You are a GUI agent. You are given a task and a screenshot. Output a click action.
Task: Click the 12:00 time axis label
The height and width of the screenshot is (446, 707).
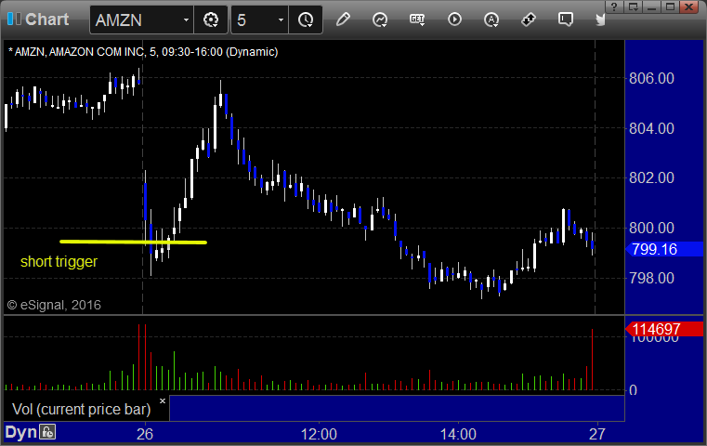coord(319,434)
